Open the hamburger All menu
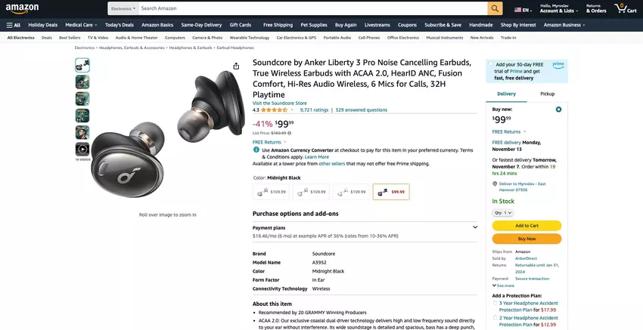Image resolution: width=643 pixels, height=330 pixels. tap(13, 25)
